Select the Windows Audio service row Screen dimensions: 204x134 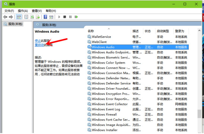click(138, 47)
